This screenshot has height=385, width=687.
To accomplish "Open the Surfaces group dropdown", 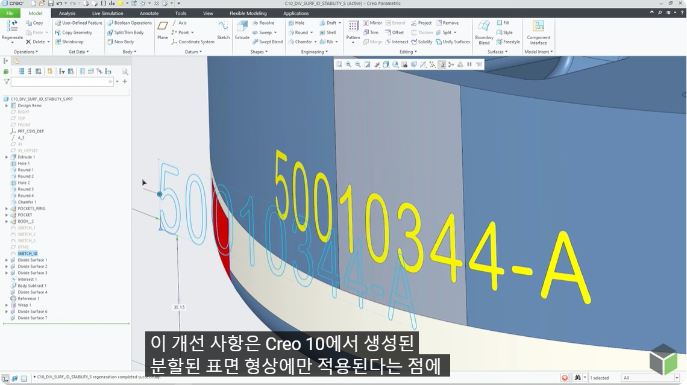I will pos(497,52).
